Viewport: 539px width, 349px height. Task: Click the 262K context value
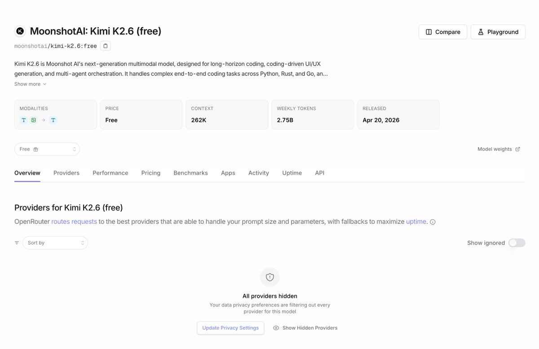click(x=199, y=120)
